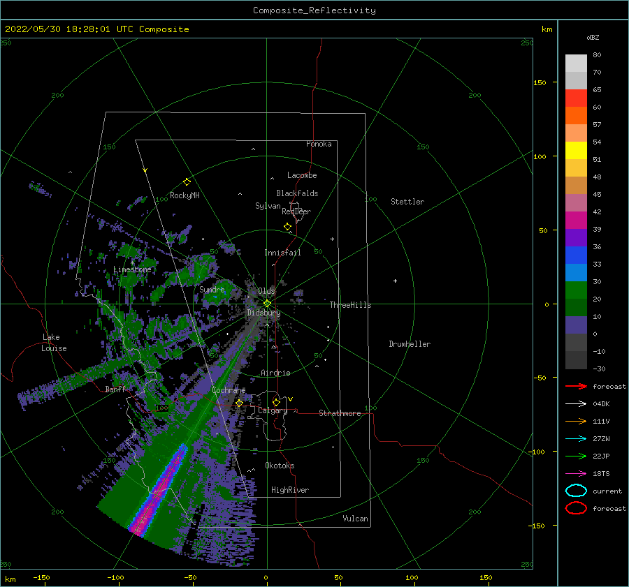Click the Strathmore city label
Image resolution: width=629 pixels, height=587 pixels.
pos(340,413)
